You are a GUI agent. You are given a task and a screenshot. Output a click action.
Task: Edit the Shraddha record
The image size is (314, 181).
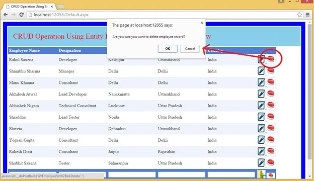(261, 117)
